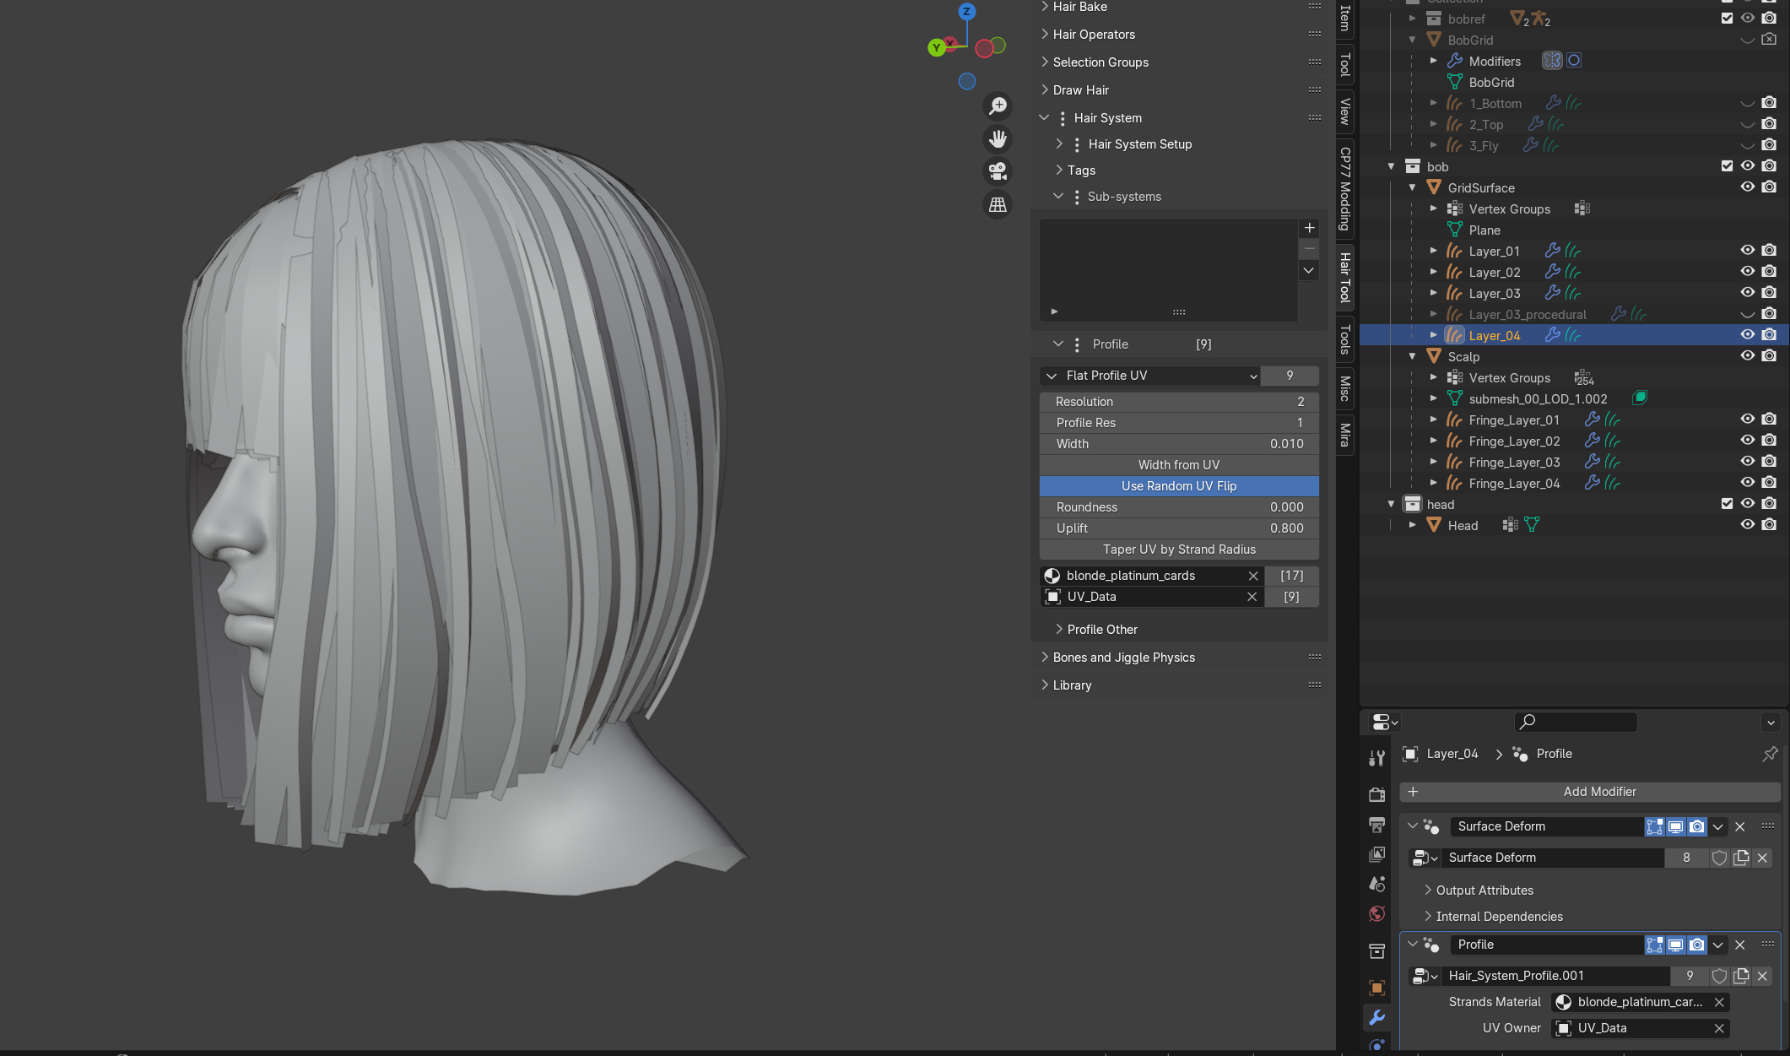
Task: Click the add sub-system plus button
Action: tap(1309, 228)
